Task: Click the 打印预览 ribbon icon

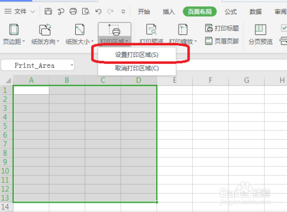Action: (x=152, y=30)
